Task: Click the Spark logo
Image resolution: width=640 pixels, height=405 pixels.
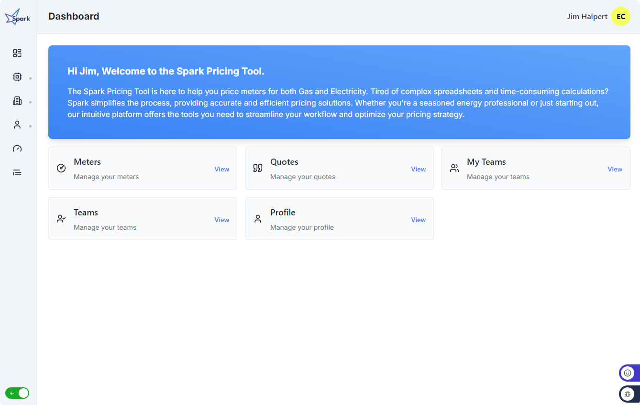Action: 18,17
